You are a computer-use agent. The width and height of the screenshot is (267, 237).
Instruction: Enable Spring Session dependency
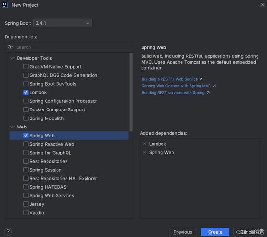click(x=26, y=170)
